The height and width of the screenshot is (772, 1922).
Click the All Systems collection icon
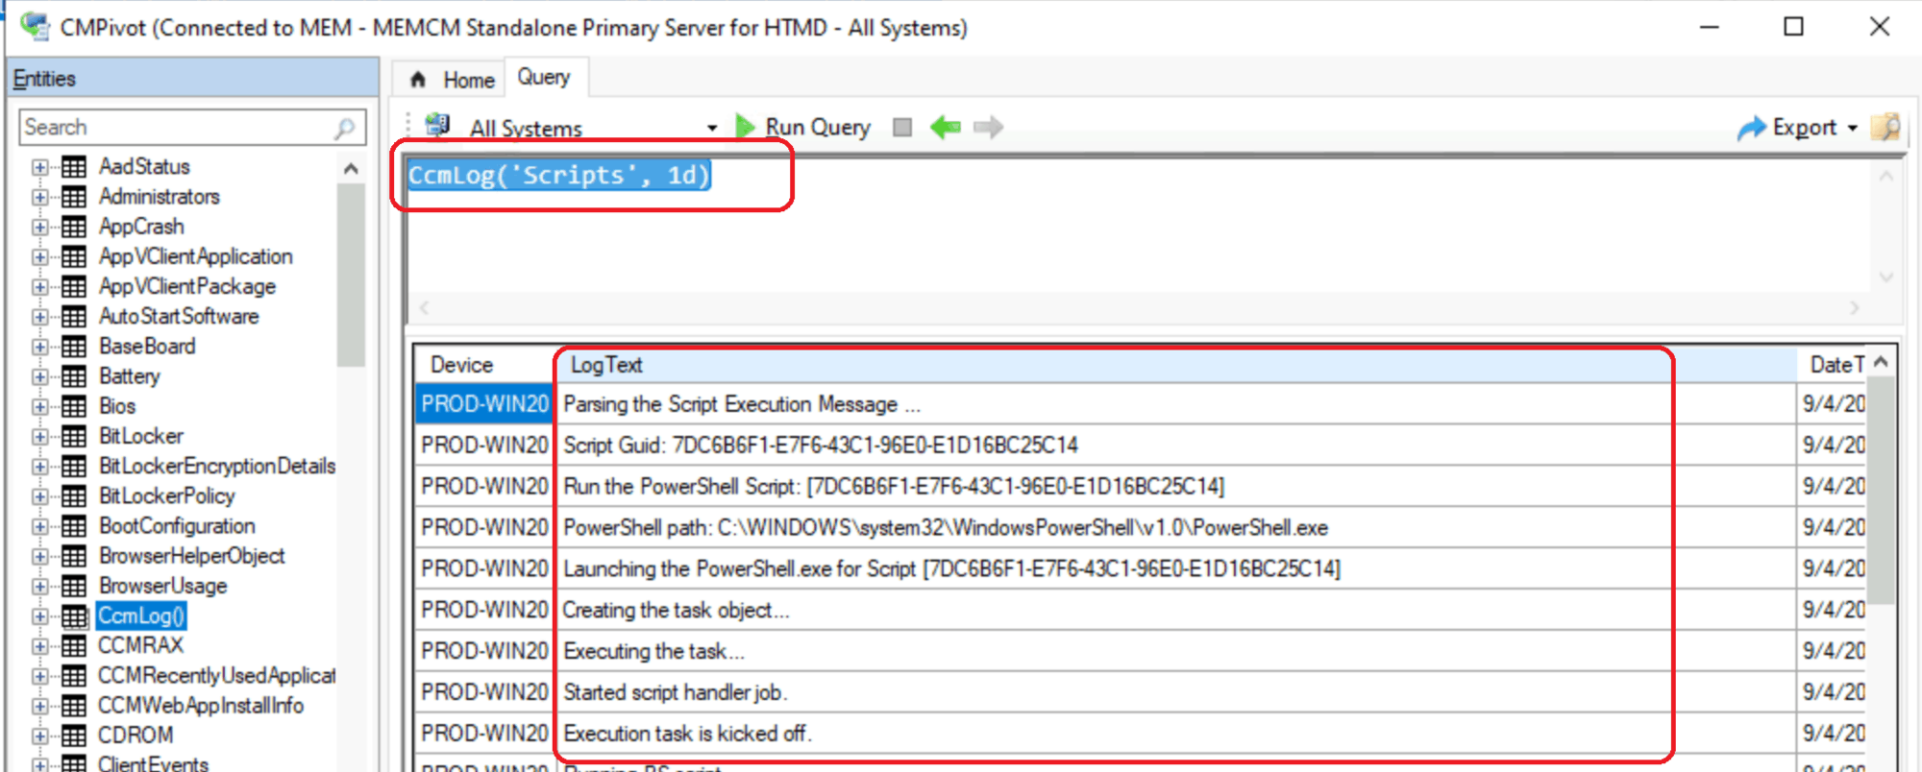click(x=438, y=126)
